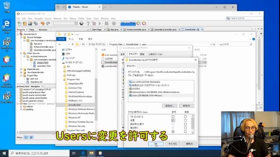The height and width of the screenshot is (157, 280).
Task: Expand the Dependencies tree node
Action: [21, 69]
